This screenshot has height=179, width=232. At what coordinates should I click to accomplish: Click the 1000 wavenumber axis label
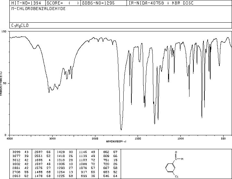coord(180,139)
